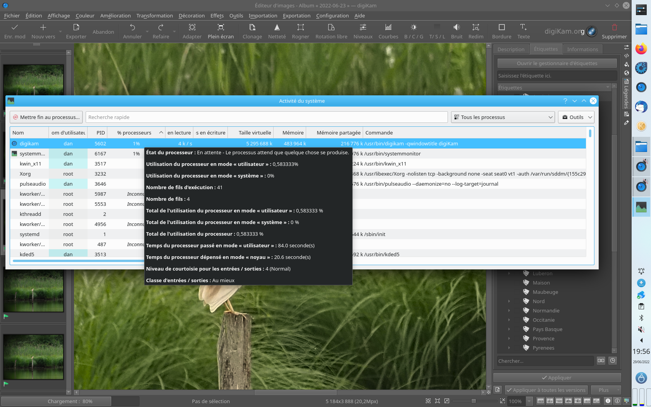Expand the Nord tag tree
Viewport: 651px width, 407px height.
(x=509, y=302)
